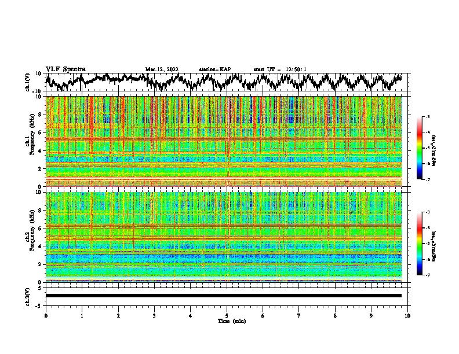Screen dimensions: 459x354
Task: Click the "6" kHz tick of ch.2 spectrogram
Action: click(x=40, y=228)
